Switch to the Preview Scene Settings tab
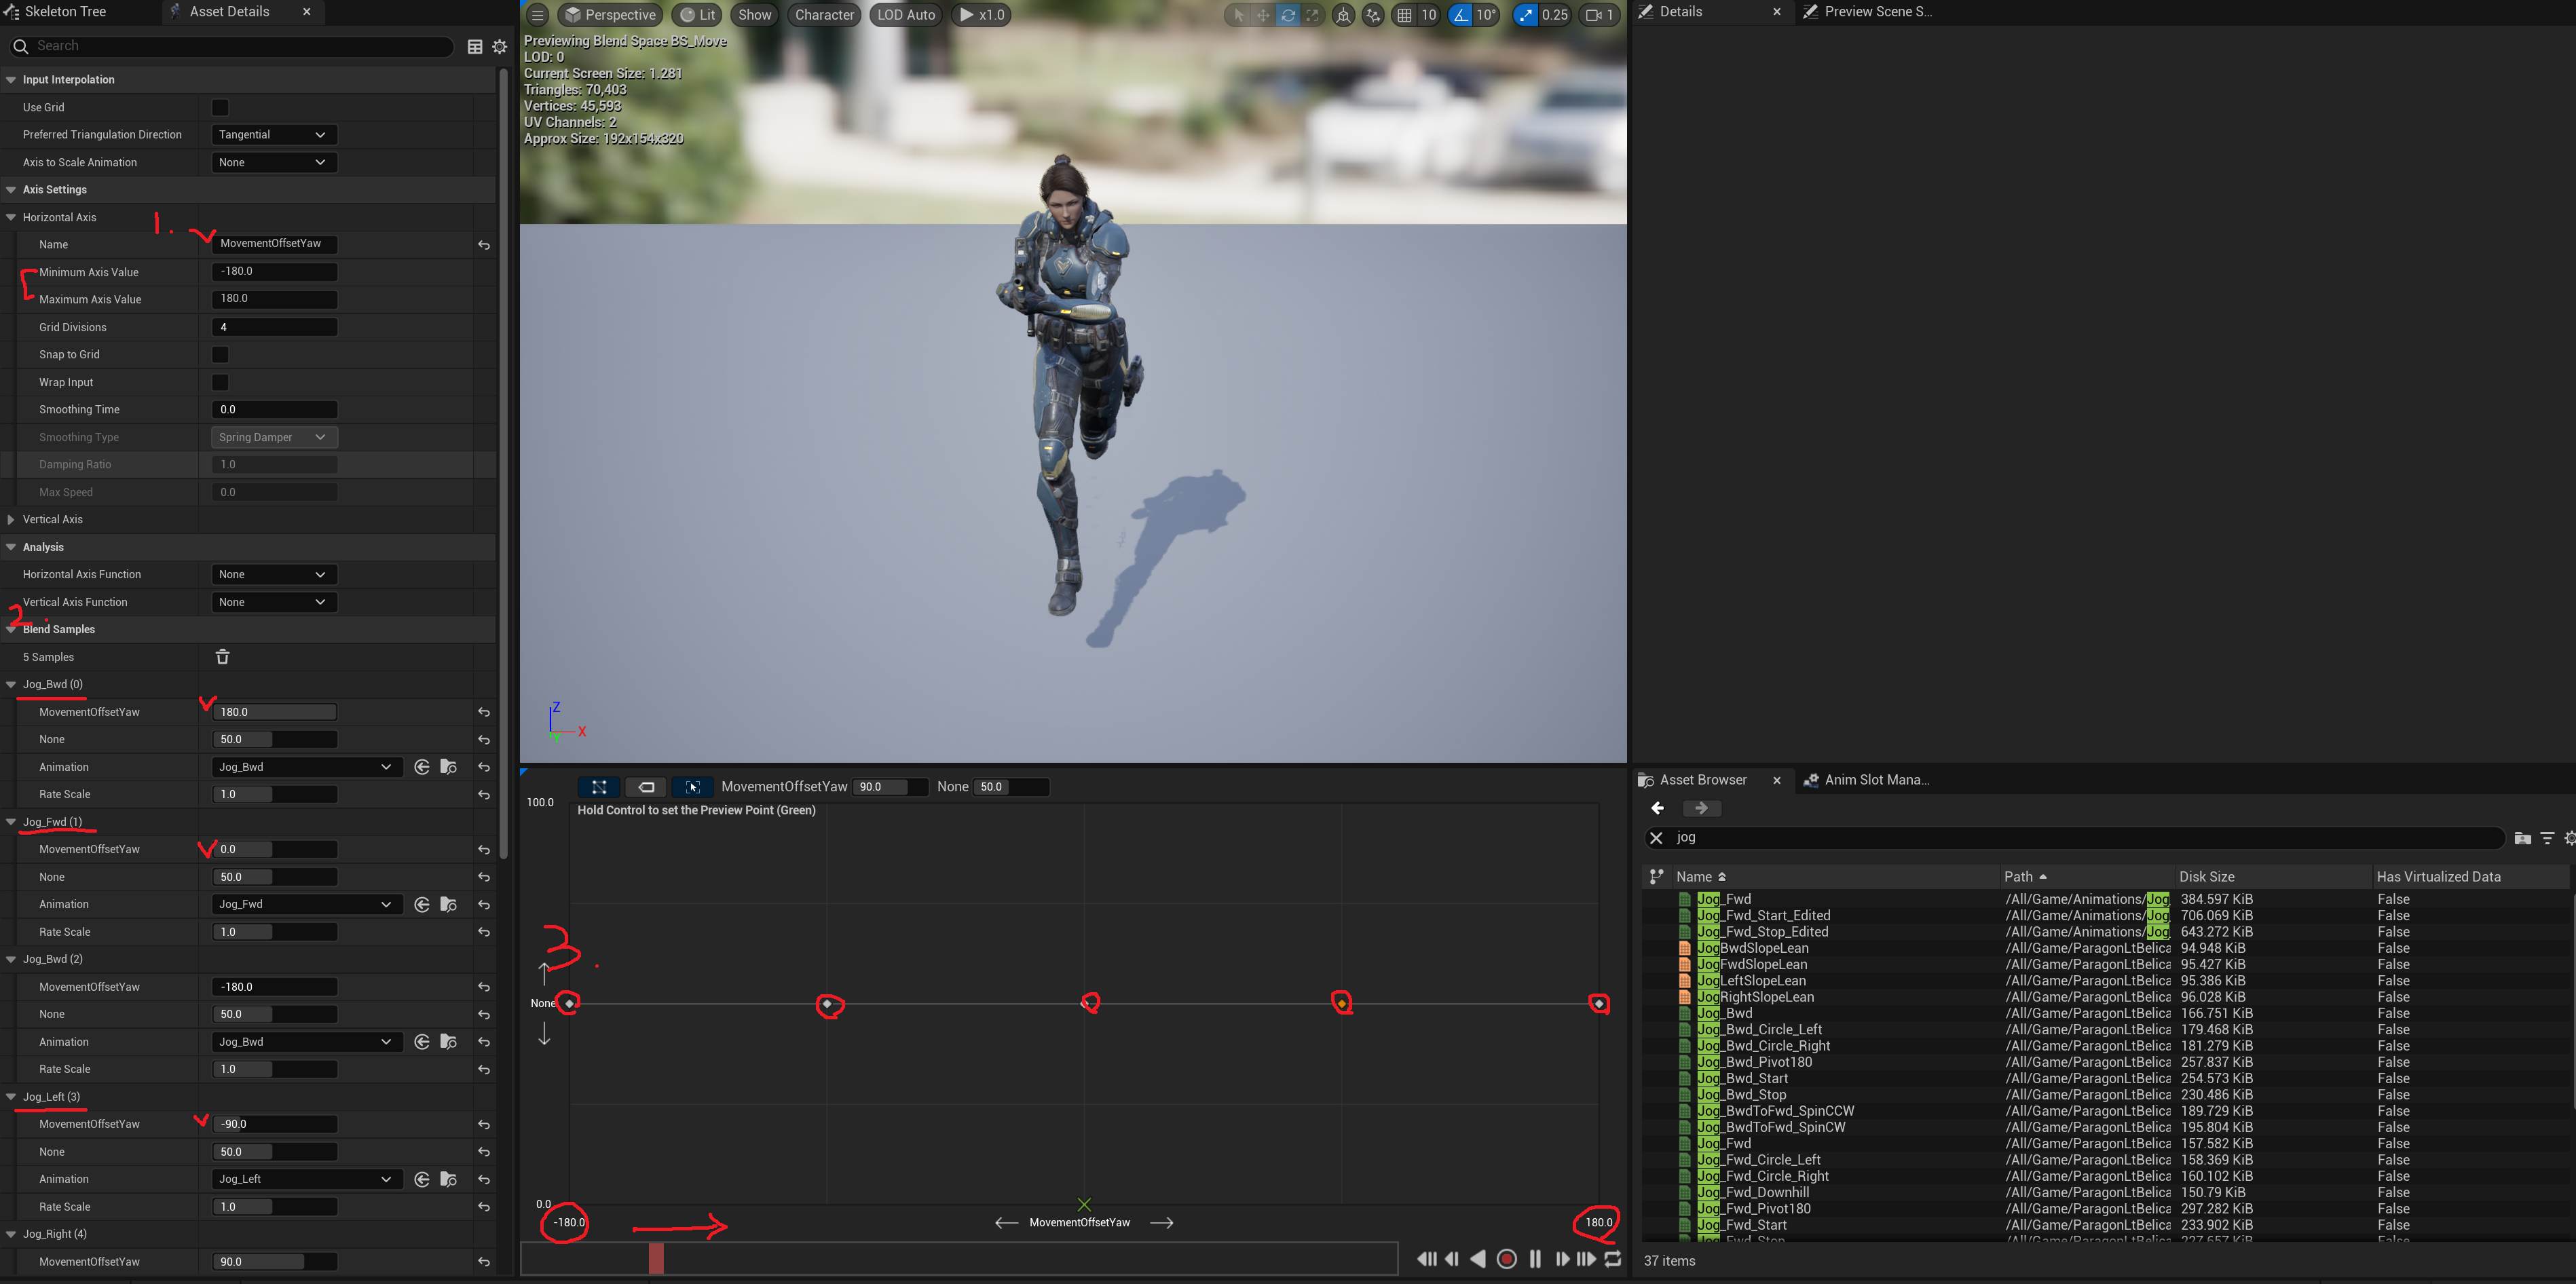 [1868, 12]
